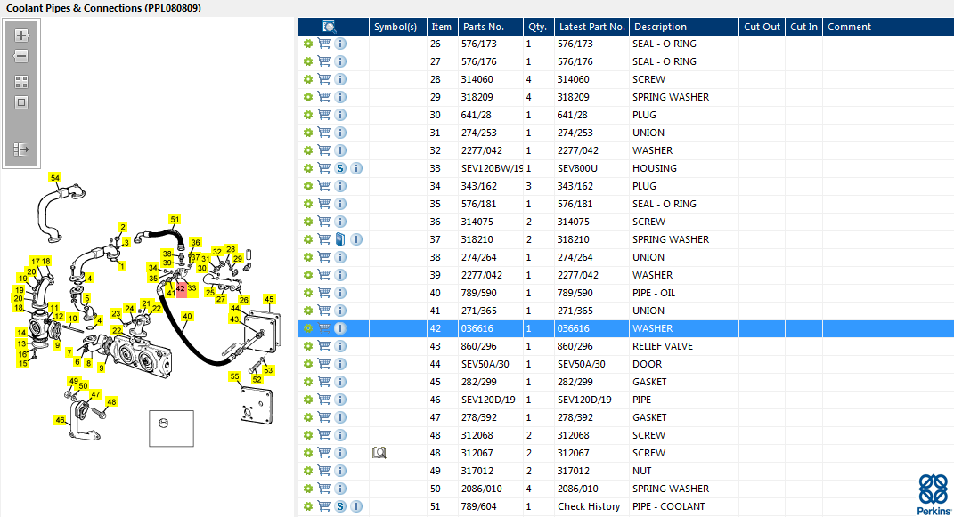
Task: Click 'Check History' in item 51 row
Action: pos(588,506)
